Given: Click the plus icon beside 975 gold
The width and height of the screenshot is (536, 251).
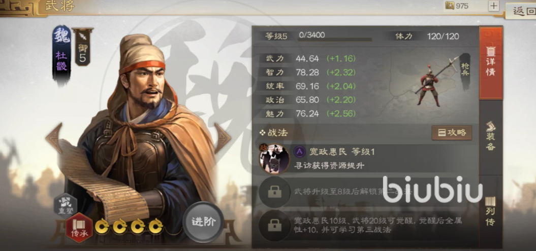Looking at the screenshot, I should [494, 6].
